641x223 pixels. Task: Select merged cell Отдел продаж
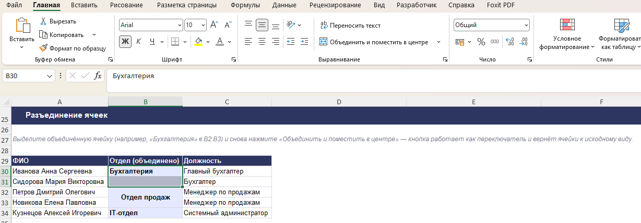(x=146, y=197)
